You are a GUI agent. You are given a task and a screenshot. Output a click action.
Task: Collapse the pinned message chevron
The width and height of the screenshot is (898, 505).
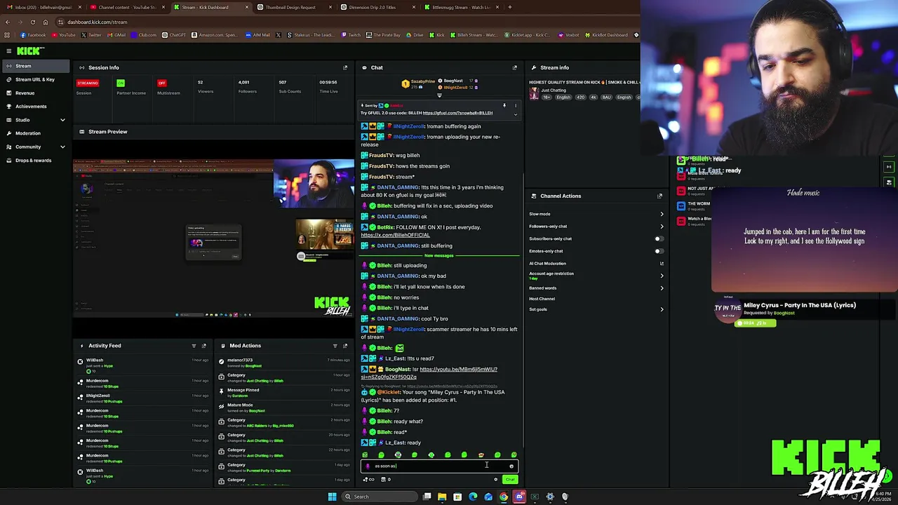(x=515, y=114)
